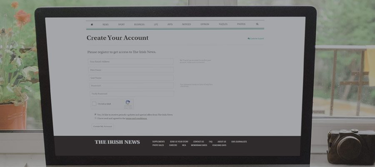Click inside the Your Email Address field
Viewport: 375px width, 167px height.
(x=131, y=61)
